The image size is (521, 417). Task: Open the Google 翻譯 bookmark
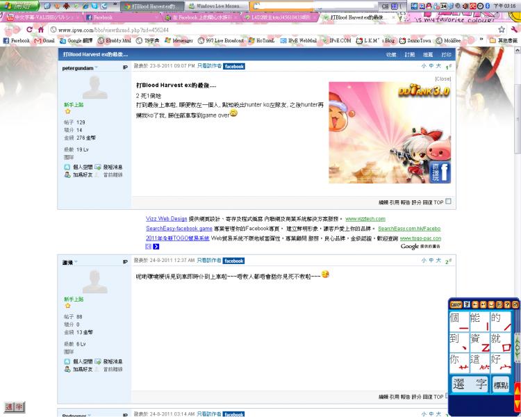click(76, 40)
